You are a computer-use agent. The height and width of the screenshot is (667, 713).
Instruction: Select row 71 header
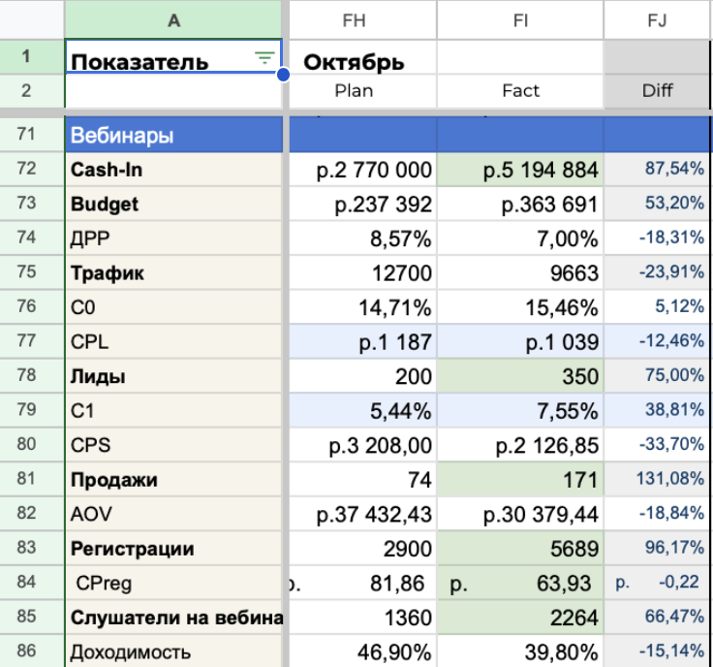point(32,134)
